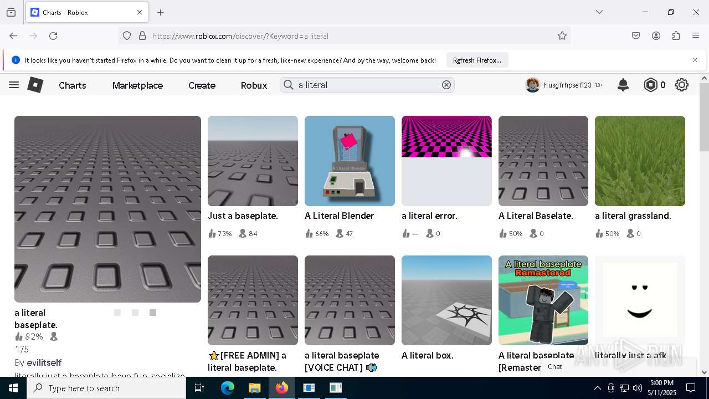
Task: Go to the Marketplace page
Action: (137, 85)
